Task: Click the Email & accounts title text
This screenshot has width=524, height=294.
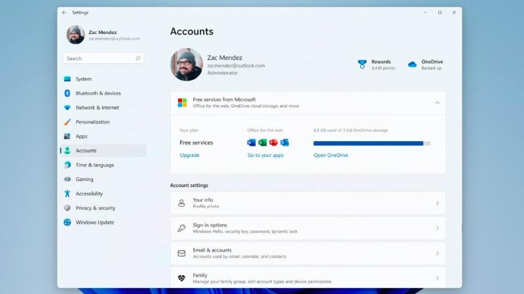Action: click(212, 250)
